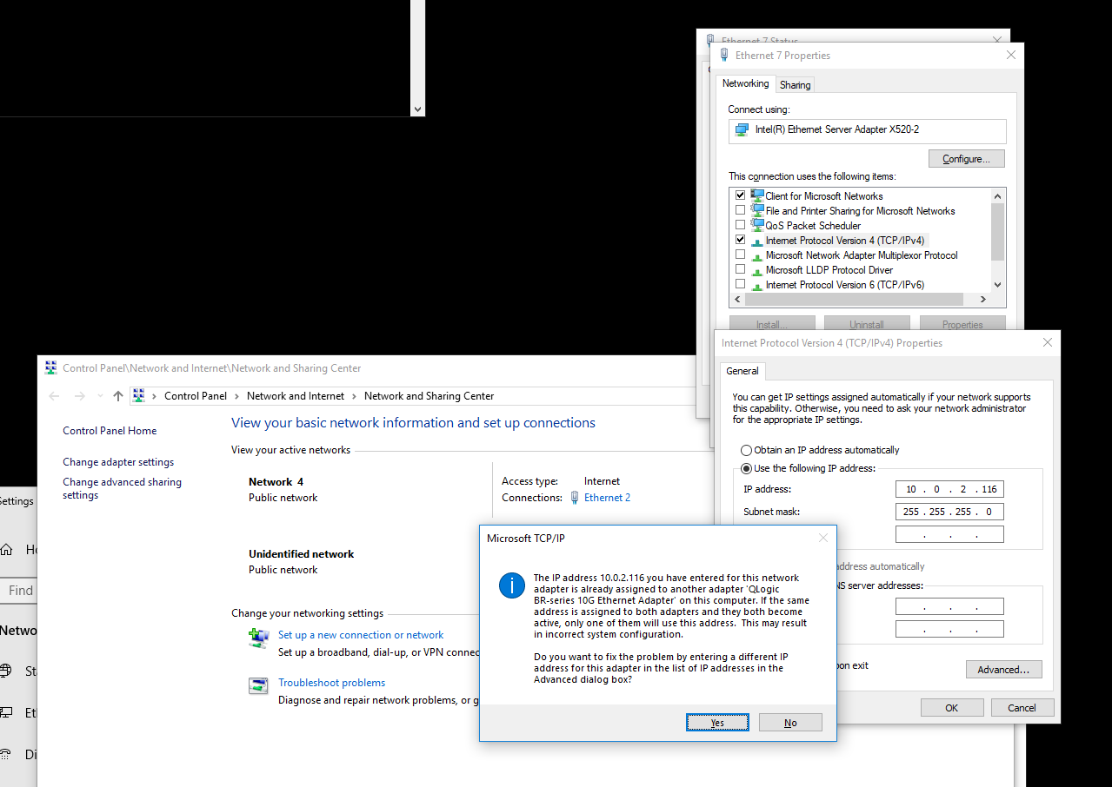Viewport: 1112px width, 787px height.
Task: Click the address bar network icon
Action: (x=138, y=395)
